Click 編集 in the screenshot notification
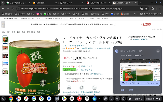Image resolution: width=163 pixels, height=102 pixels. 123,90
